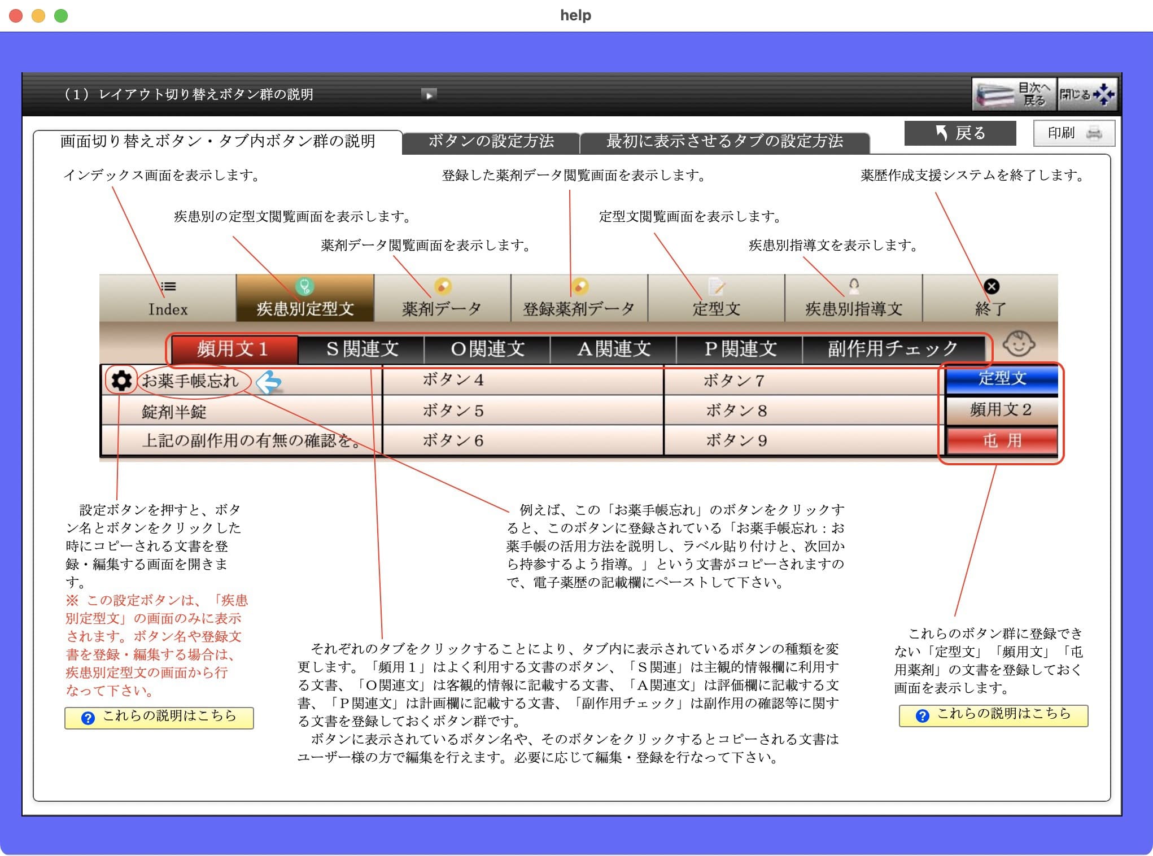Viewport: 1153px width, 856px height.
Task: Click the blue back-arrow icon next to お薬手帳忘れ
Action: (269, 382)
